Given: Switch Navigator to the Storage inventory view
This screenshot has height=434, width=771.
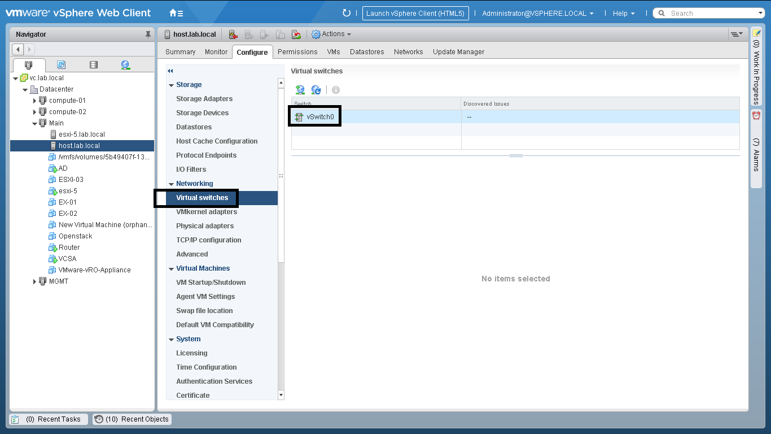Looking at the screenshot, I should (94, 65).
